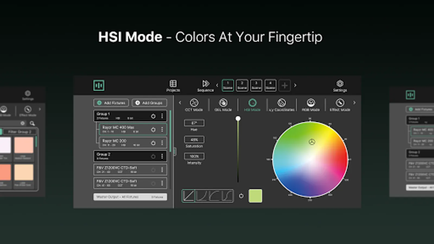Go to next scenes with right chevron
434x244 pixels.
295,85
